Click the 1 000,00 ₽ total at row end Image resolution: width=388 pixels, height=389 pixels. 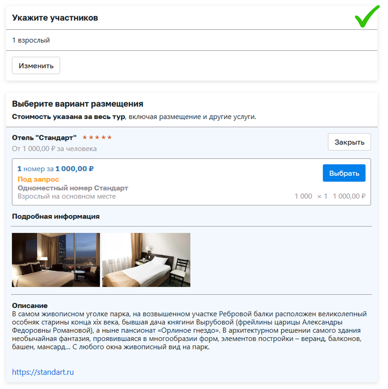[349, 196]
